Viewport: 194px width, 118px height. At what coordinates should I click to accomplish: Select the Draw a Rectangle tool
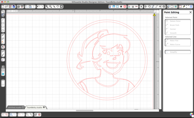coord(3,23)
